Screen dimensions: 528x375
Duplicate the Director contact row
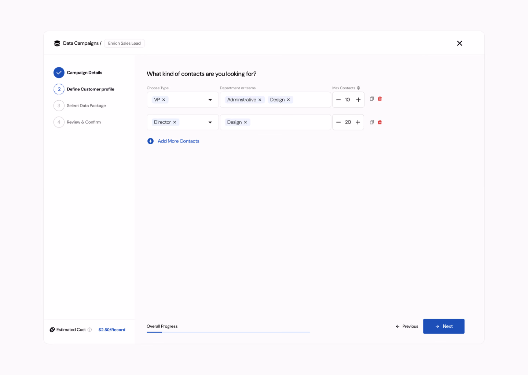click(x=371, y=122)
